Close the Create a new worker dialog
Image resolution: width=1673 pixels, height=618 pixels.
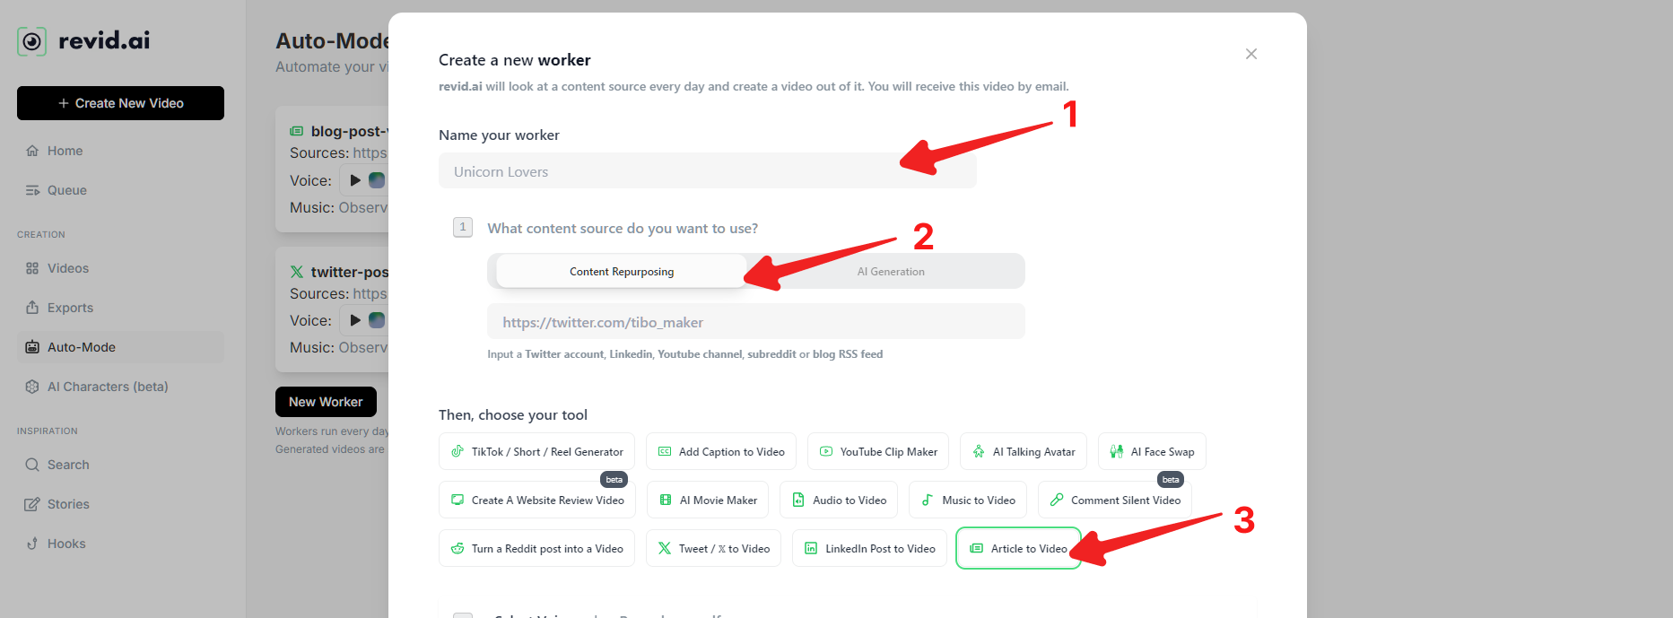coord(1251,54)
